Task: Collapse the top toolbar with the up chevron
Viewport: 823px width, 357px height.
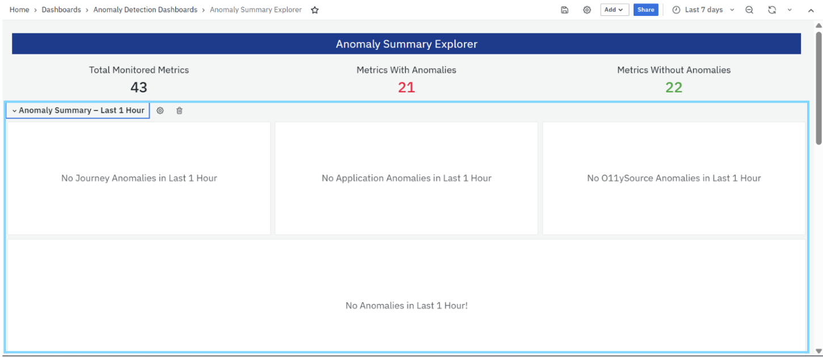Action: click(x=810, y=10)
